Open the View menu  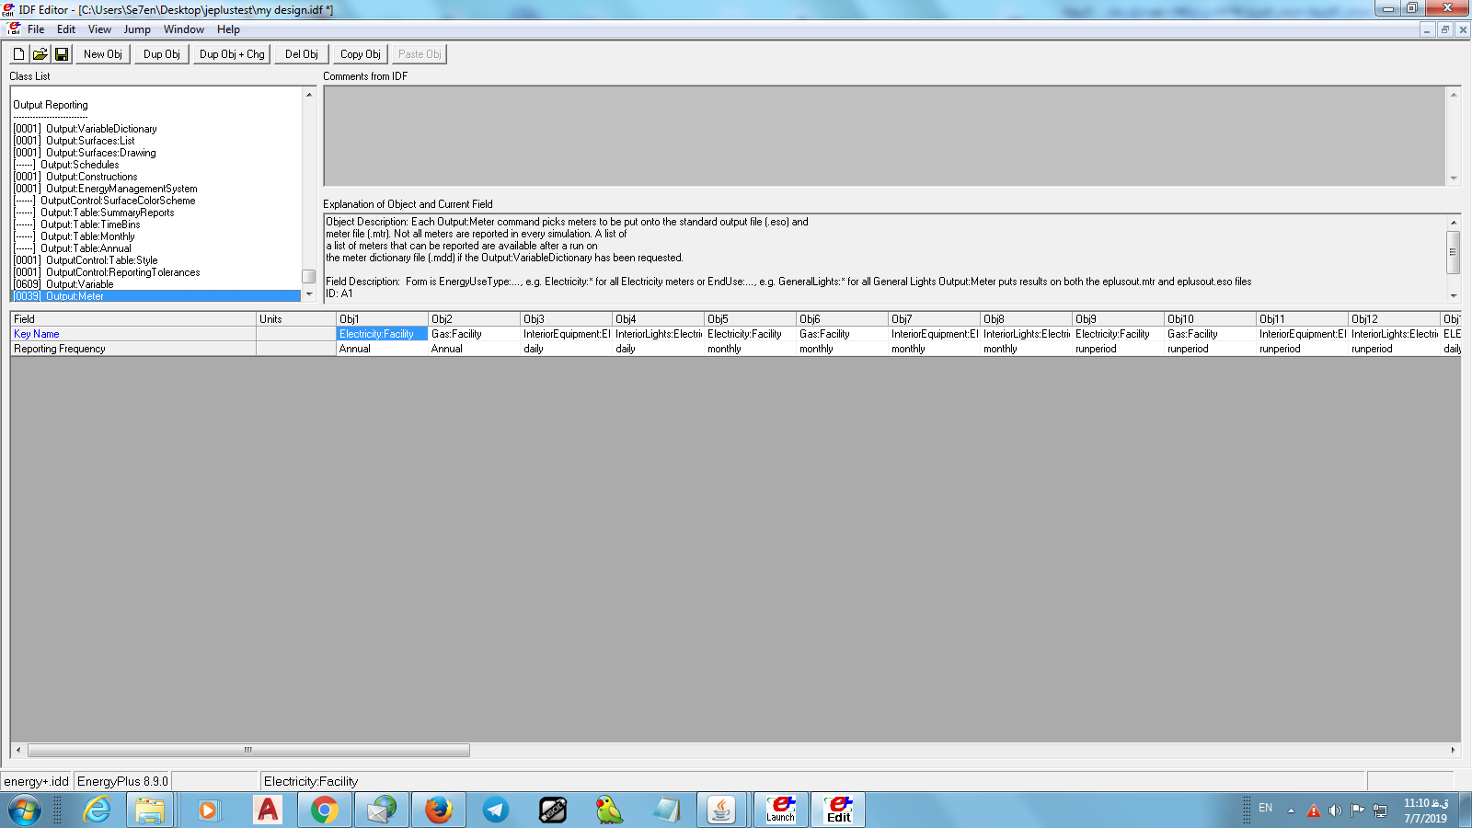click(99, 29)
